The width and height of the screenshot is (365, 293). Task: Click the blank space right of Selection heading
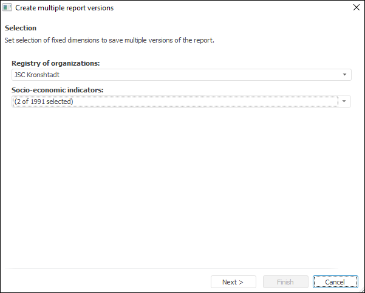(x=182, y=28)
